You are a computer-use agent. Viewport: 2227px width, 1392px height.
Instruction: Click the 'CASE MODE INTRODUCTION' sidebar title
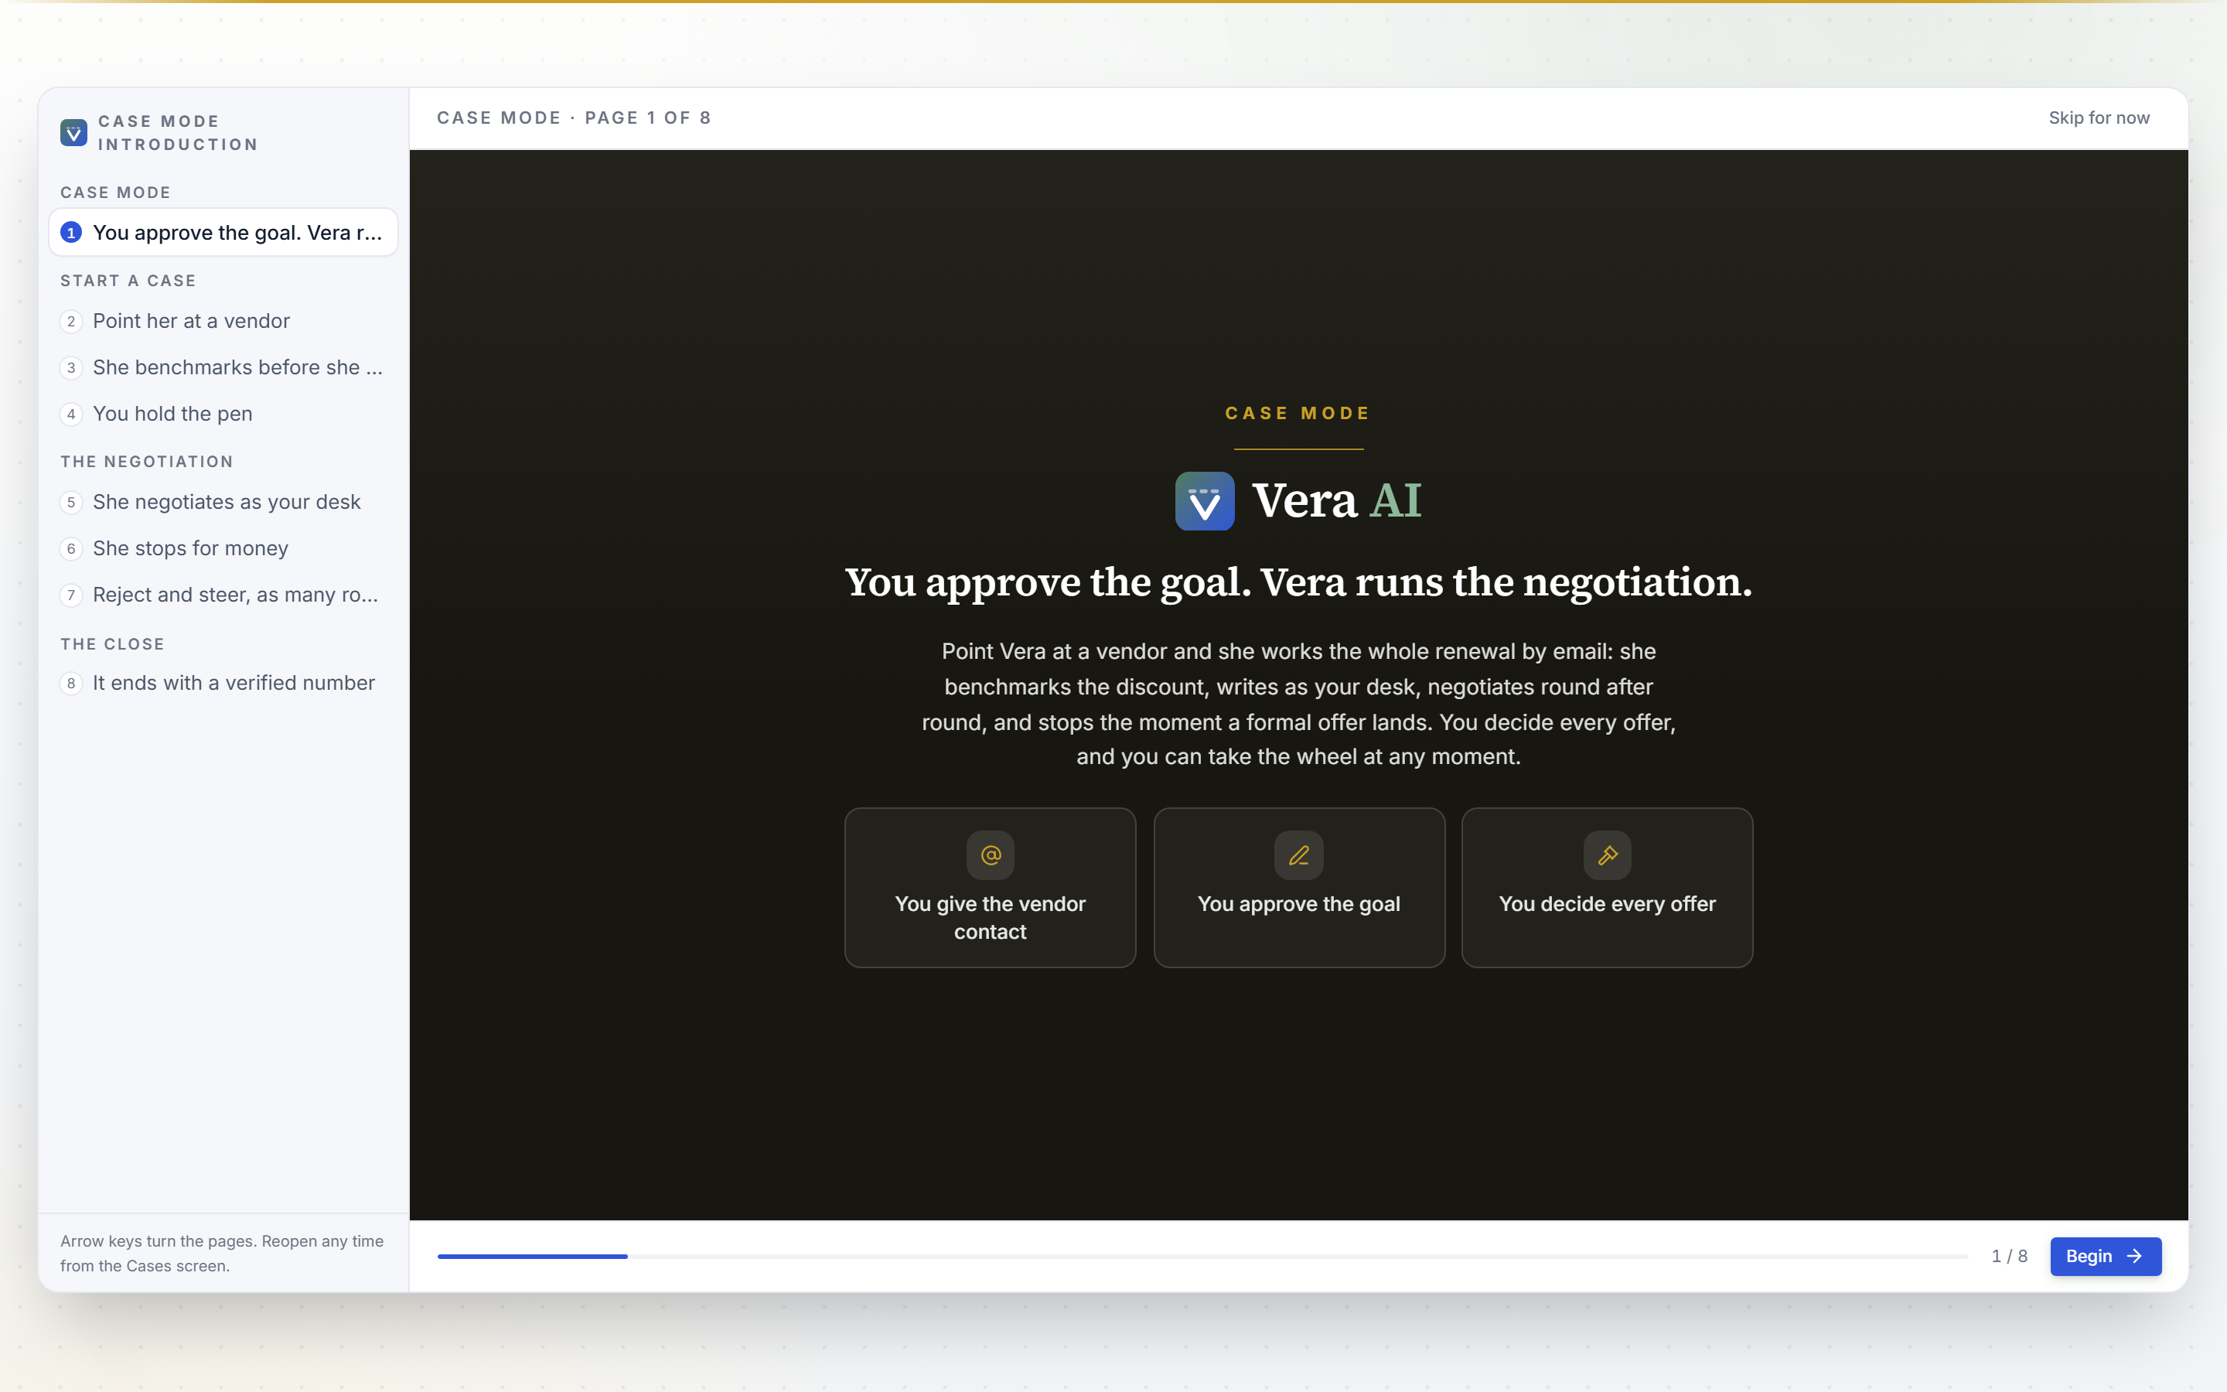pos(178,132)
